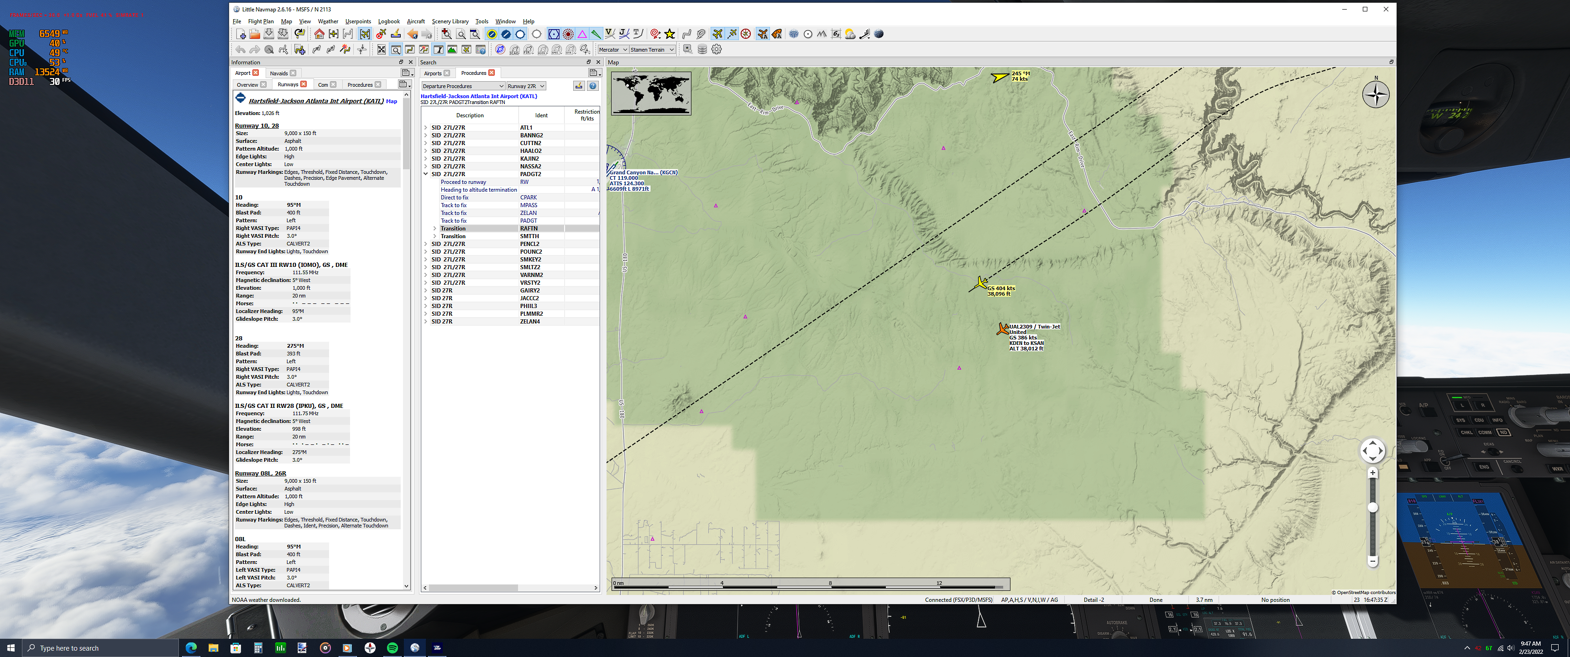Open the Map link beside KATL
1570x657 pixels.
click(391, 102)
